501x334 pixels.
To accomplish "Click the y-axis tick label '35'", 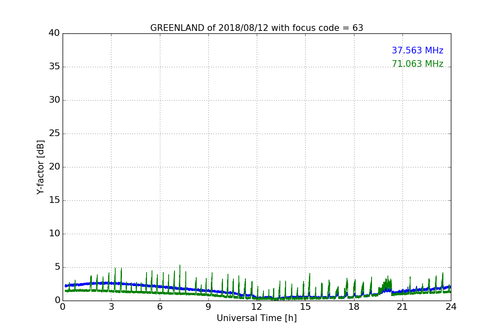I will [x=54, y=67].
